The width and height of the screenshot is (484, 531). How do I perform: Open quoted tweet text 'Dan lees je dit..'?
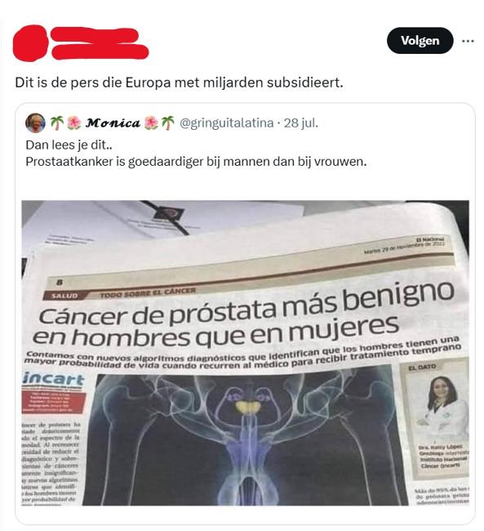tap(69, 145)
